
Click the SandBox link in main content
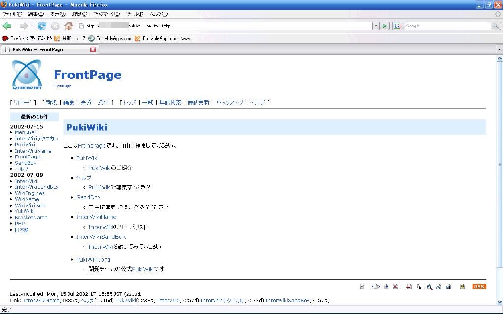[88, 197]
